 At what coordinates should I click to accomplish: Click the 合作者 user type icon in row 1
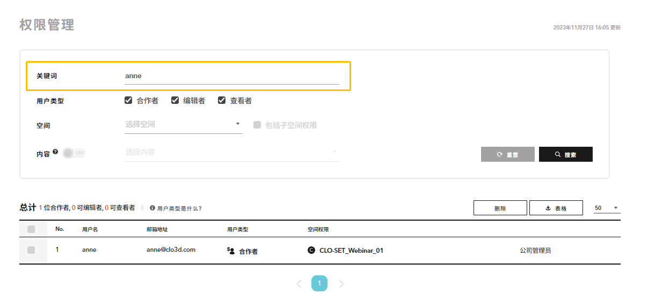[x=231, y=250]
